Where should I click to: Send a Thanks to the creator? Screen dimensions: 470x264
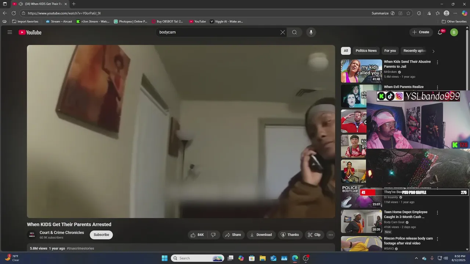click(290, 235)
